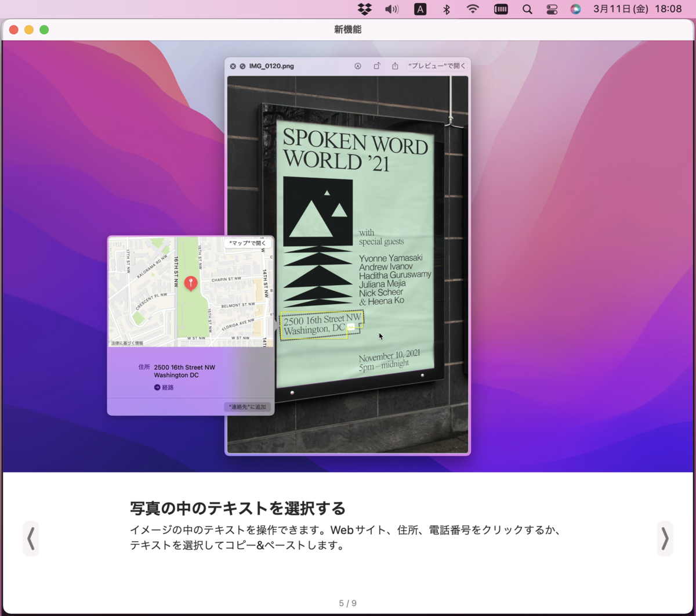Open the Dropbox menu bar icon
The width and height of the screenshot is (696, 616).
click(364, 9)
